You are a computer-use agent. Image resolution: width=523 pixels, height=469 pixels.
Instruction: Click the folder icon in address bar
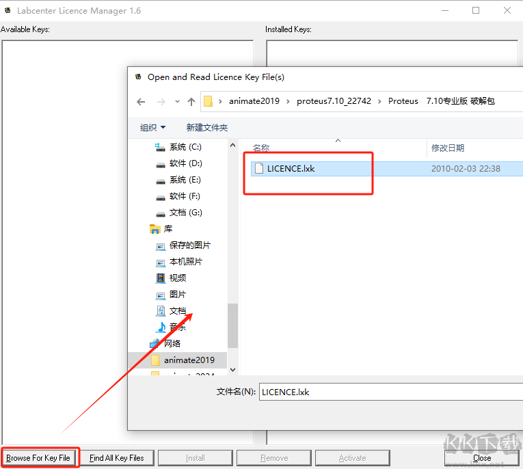point(208,101)
